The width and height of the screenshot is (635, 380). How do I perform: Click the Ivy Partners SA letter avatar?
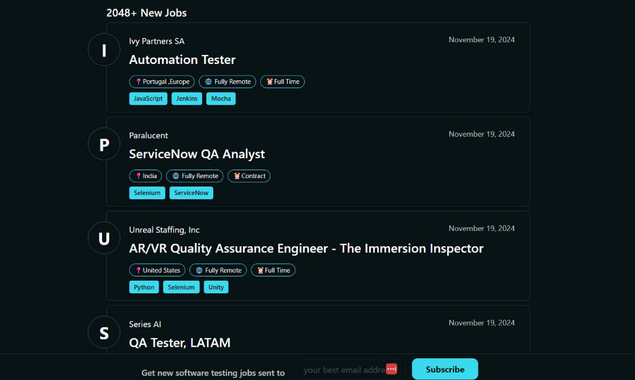(x=104, y=50)
